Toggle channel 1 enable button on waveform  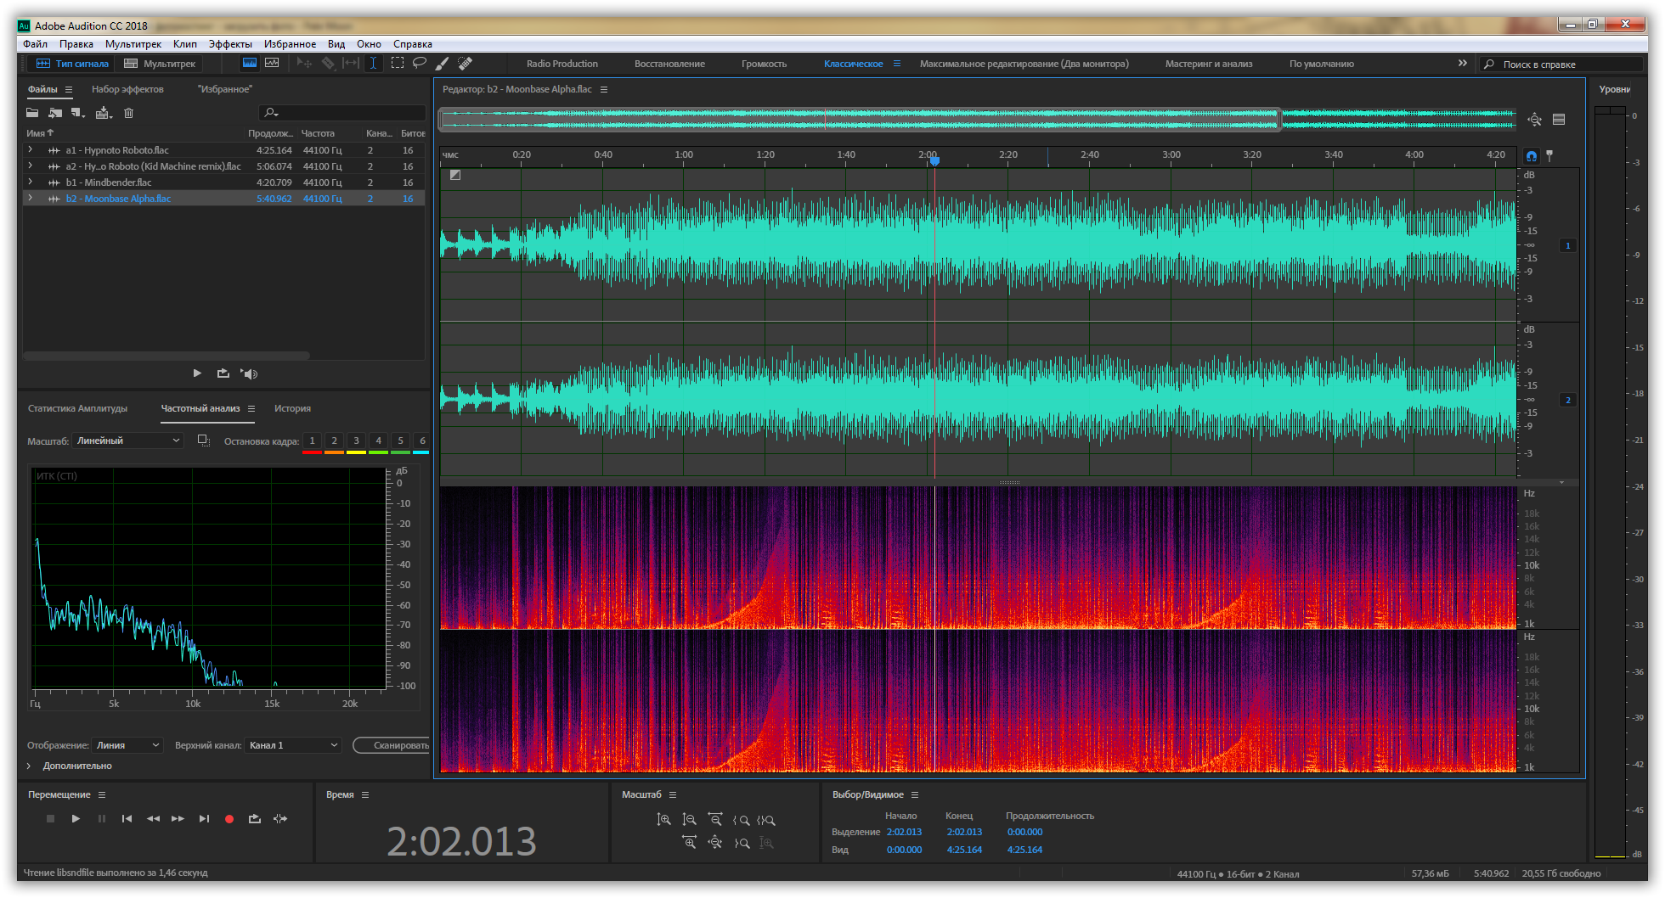[1567, 245]
